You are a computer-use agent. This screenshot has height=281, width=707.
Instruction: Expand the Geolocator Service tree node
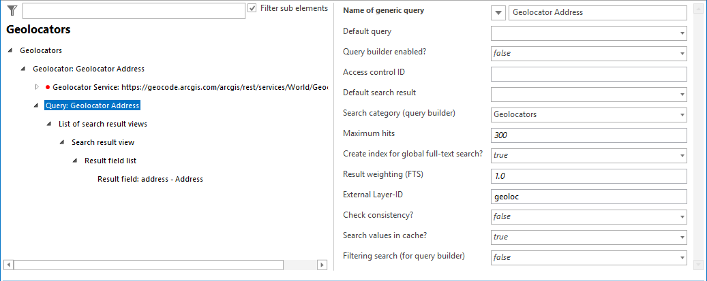pos(37,87)
